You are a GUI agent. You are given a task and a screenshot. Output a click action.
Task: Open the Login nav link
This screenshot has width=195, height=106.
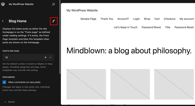(x=136, y=19)
